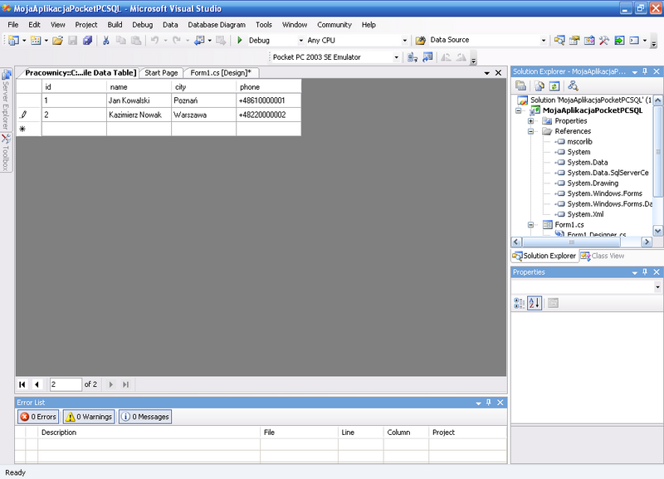The width and height of the screenshot is (664, 479).
Task: Click the Open File folder icon
Action: [x=57, y=40]
